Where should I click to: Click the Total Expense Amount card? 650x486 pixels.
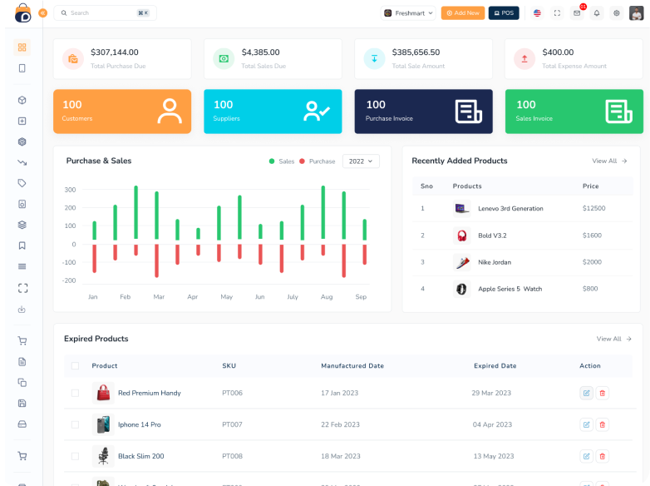574,59
